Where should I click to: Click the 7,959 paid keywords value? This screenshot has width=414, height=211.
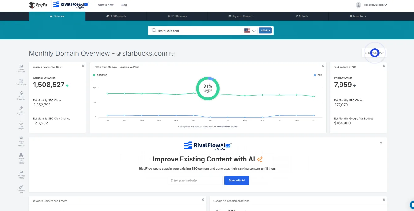click(343, 85)
